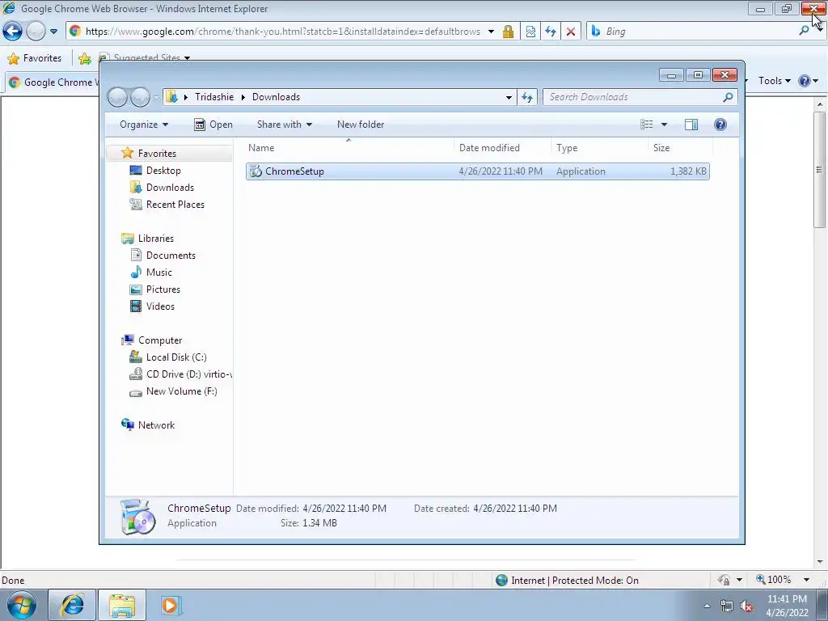Sort by Name column header
Image resolution: width=828 pixels, height=621 pixels.
pyautogui.click(x=349, y=148)
